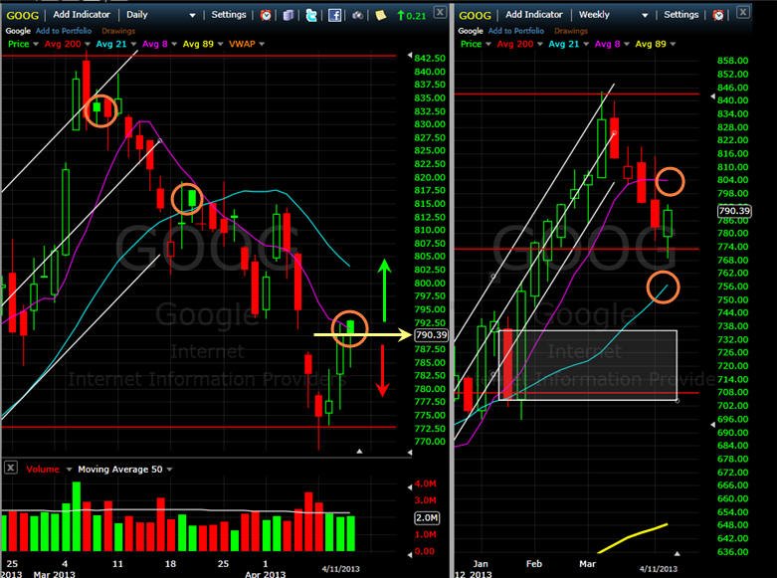Expand the Price dropdown in Daily chart

pyautogui.click(x=36, y=44)
